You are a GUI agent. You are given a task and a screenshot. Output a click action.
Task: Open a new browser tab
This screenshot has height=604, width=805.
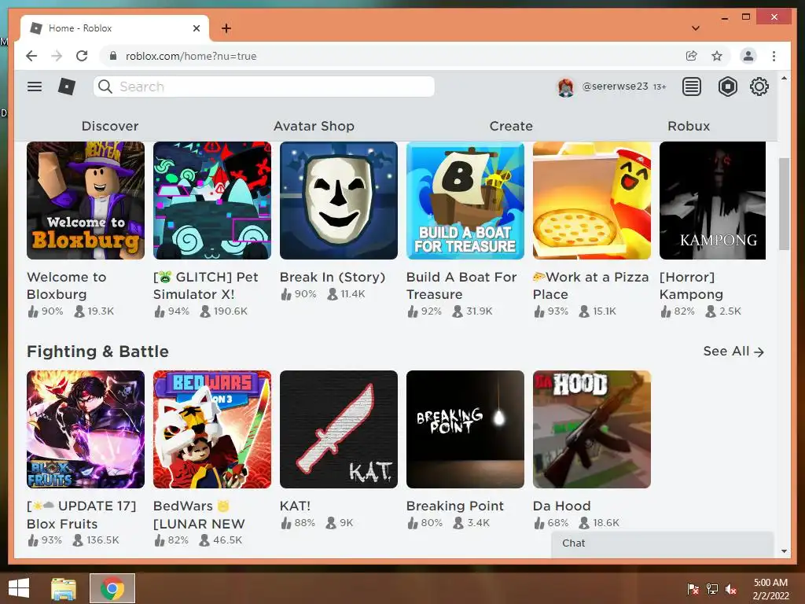226,28
